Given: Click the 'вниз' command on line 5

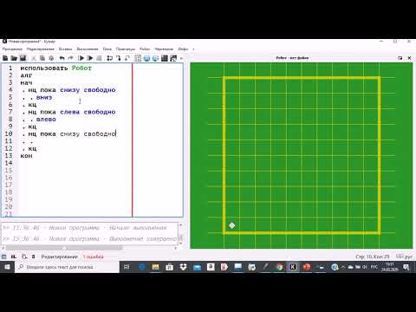Looking at the screenshot, I should tap(44, 97).
